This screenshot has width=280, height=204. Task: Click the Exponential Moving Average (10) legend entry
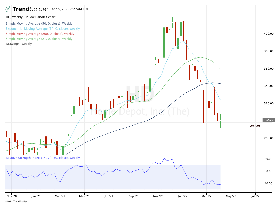(43, 29)
